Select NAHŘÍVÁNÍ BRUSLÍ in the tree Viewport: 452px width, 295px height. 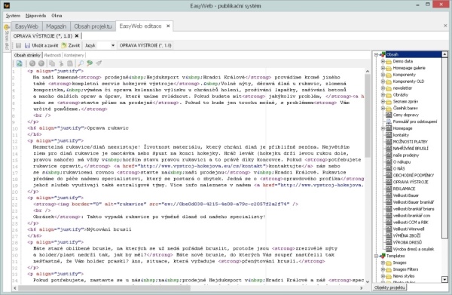411,149
